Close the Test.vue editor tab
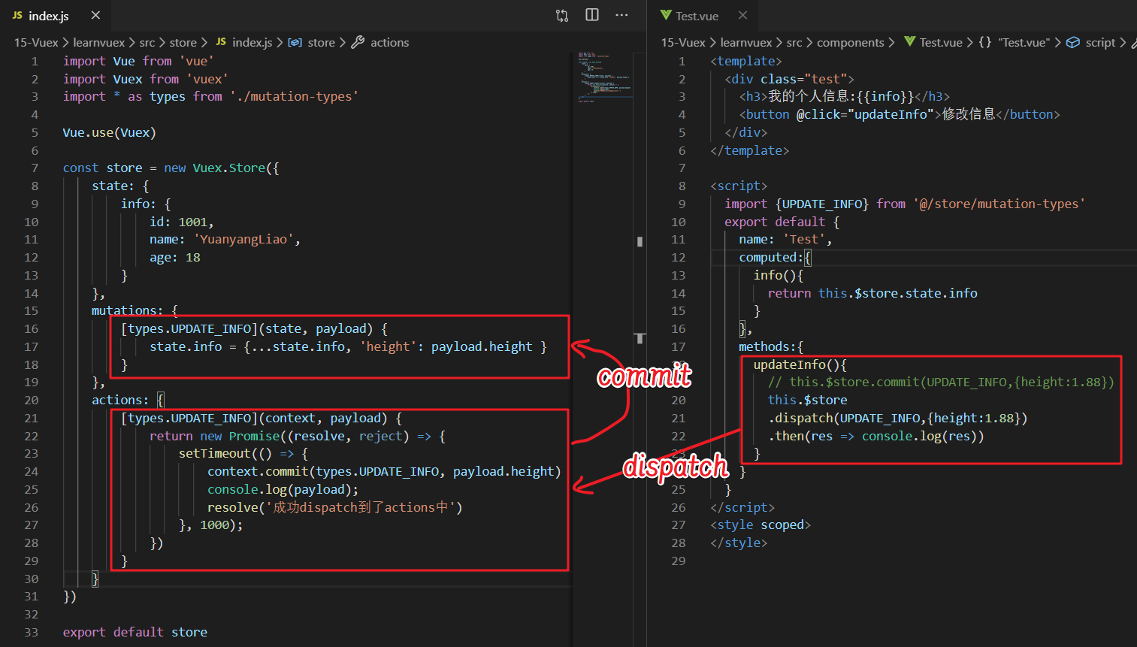Viewport: 1137px width, 647px height. (742, 15)
